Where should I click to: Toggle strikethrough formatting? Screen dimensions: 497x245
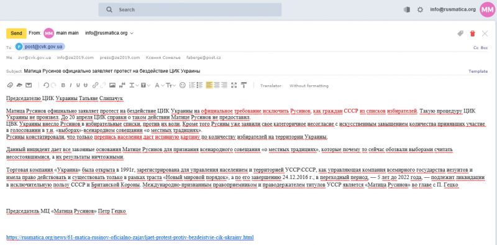point(85,85)
